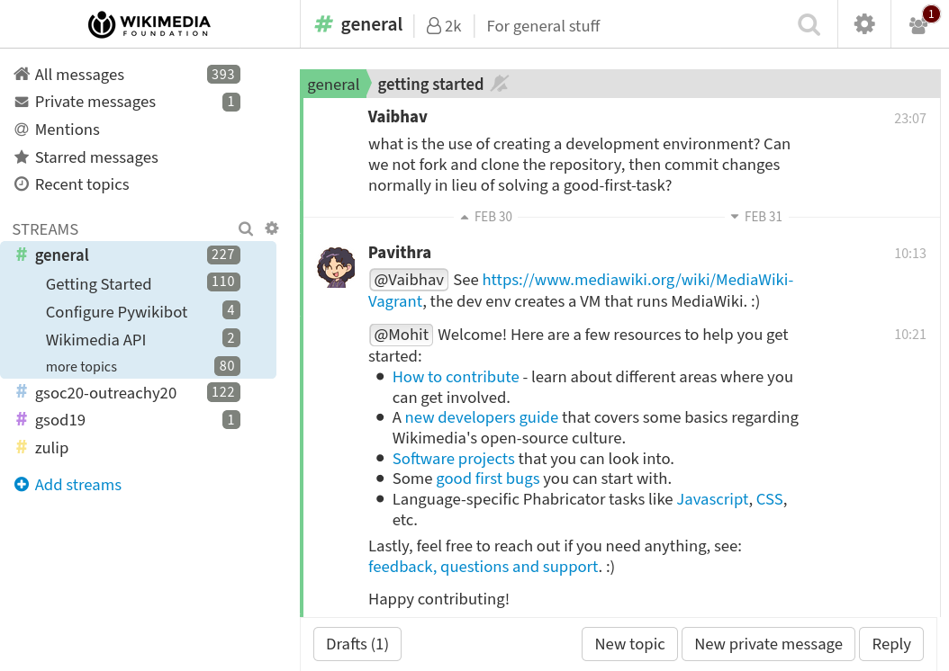Click the stream filter search icon
949x671 pixels.
tap(245, 228)
